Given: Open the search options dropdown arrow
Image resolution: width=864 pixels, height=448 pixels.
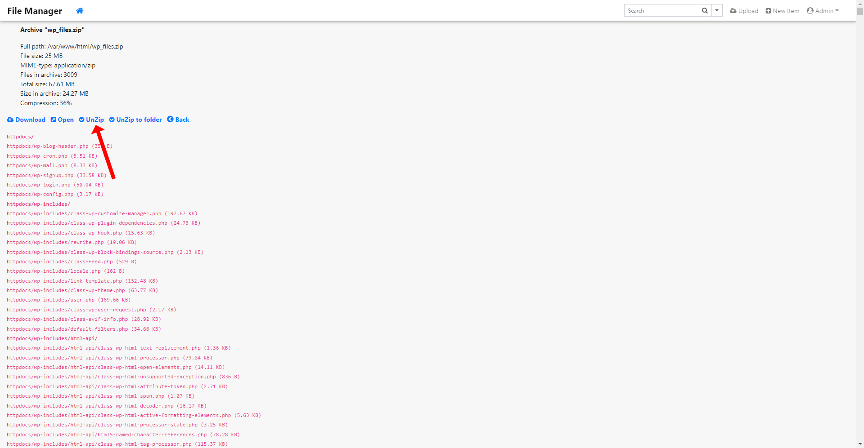Looking at the screenshot, I should pos(717,11).
